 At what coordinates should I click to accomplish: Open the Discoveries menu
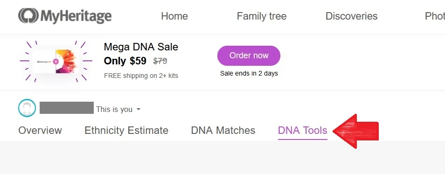(x=351, y=16)
